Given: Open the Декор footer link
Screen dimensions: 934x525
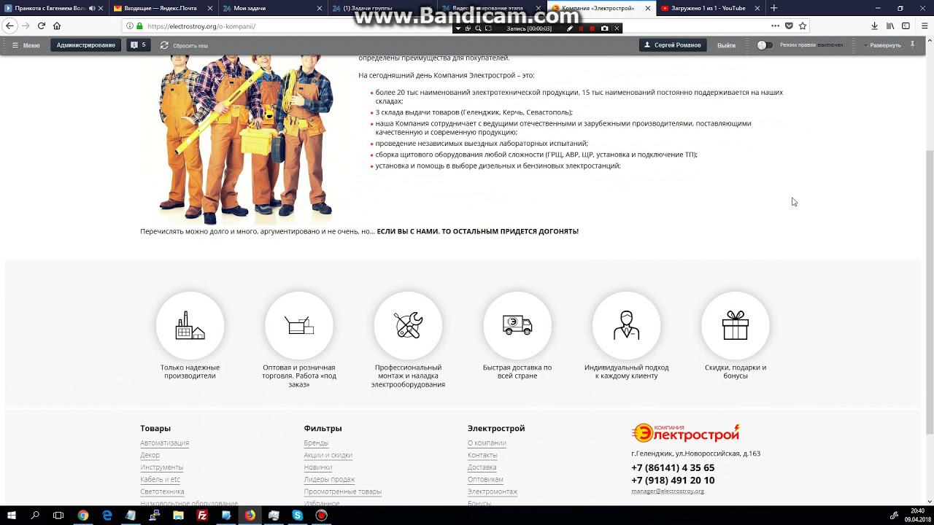Looking at the screenshot, I should coord(150,455).
